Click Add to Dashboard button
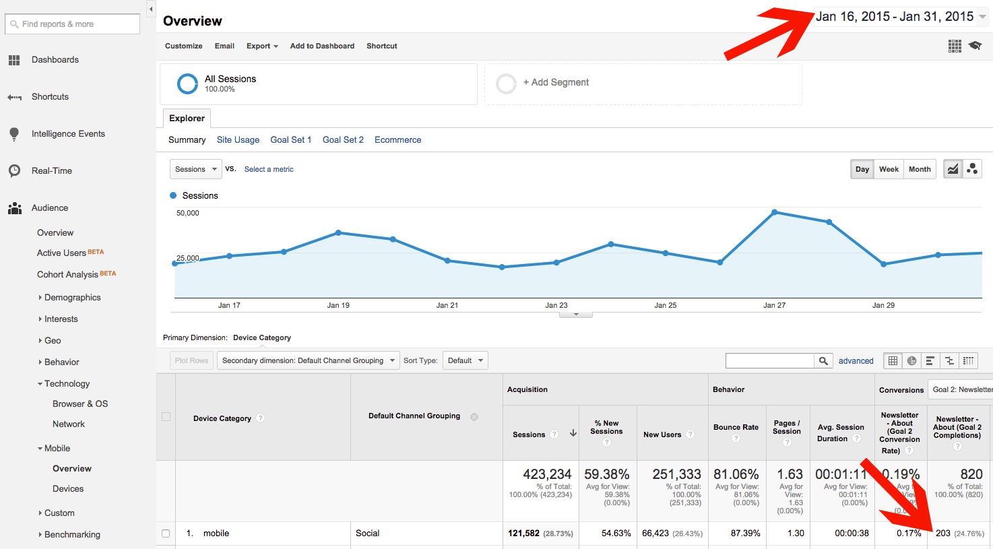The width and height of the screenshot is (993, 549). [x=322, y=46]
